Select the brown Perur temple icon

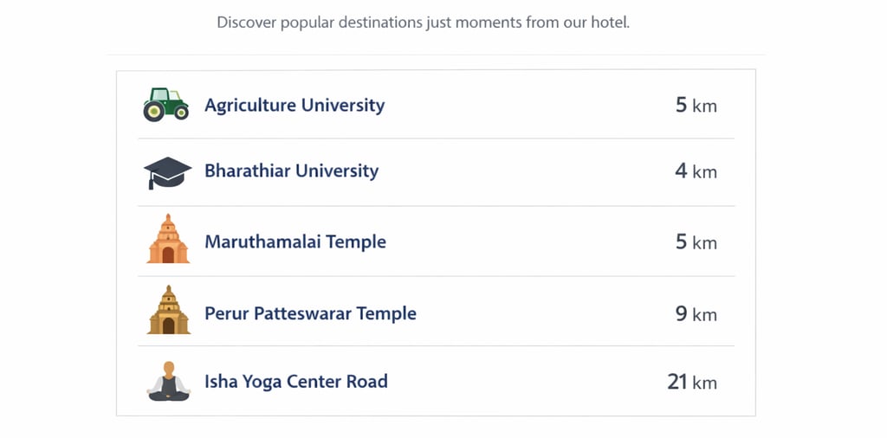[x=169, y=310]
